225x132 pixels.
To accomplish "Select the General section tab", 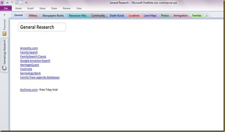I will click(x=18, y=15).
